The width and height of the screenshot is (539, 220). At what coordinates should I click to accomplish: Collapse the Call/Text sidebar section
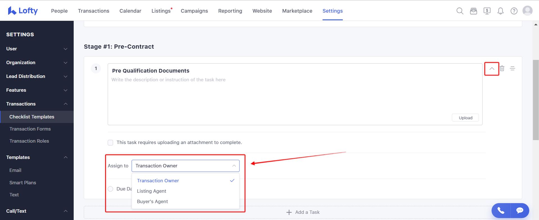coord(37,211)
